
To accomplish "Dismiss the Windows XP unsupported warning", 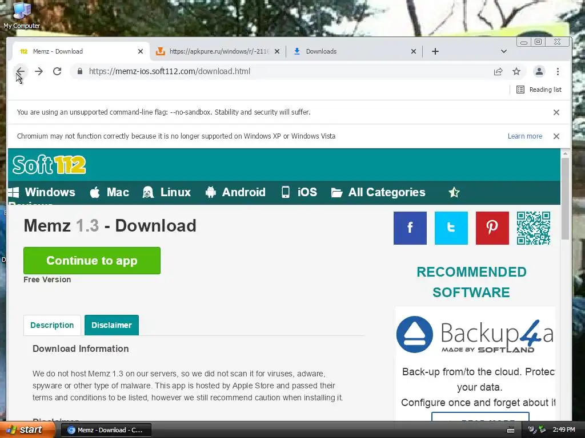I will 556,136.
